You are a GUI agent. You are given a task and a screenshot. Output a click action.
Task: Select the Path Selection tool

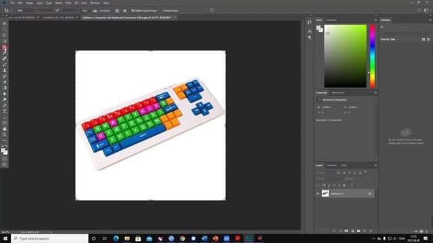pyautogui.click(x=5, y=117)
